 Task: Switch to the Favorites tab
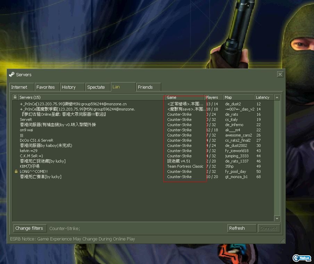(47, 87)
